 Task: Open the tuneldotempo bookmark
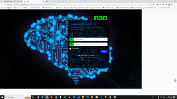pyautogui.click(x=96, y=8)
